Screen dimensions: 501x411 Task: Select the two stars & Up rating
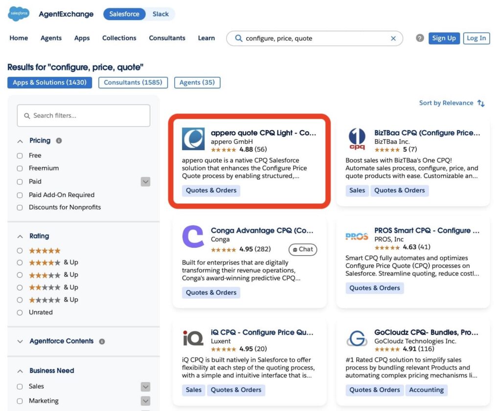(20, 287)
